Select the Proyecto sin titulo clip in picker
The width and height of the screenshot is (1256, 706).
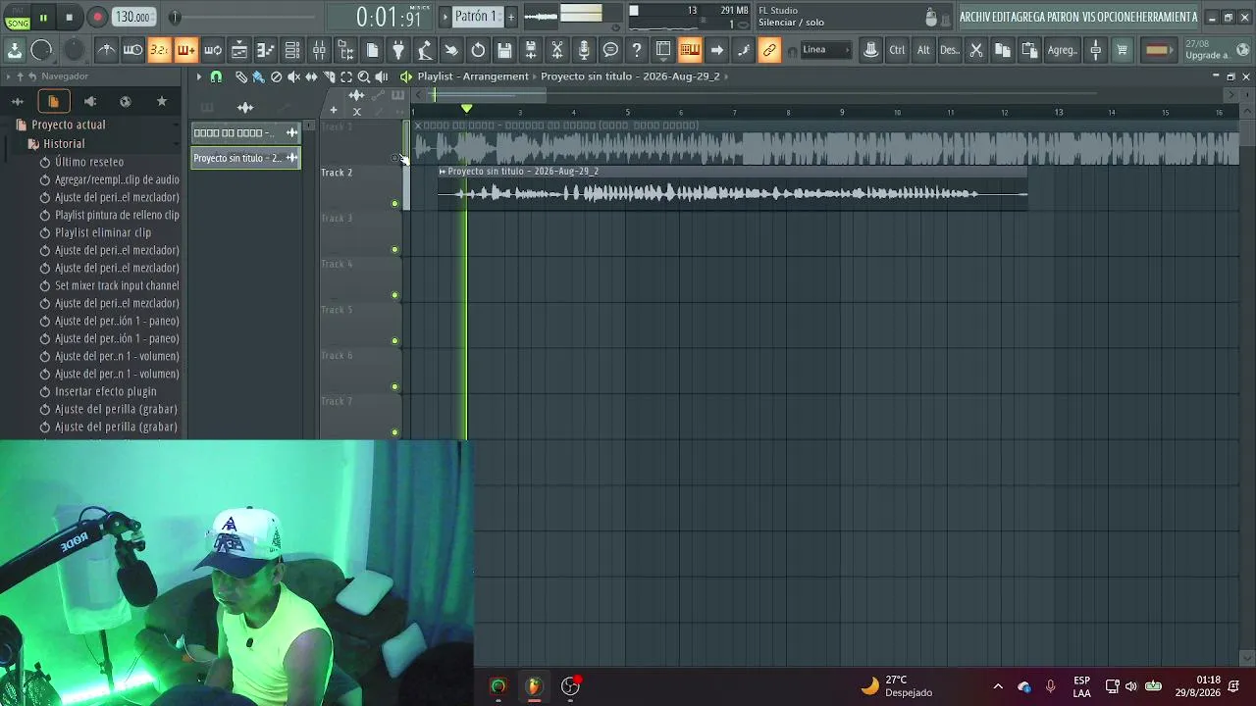[245, 158]
